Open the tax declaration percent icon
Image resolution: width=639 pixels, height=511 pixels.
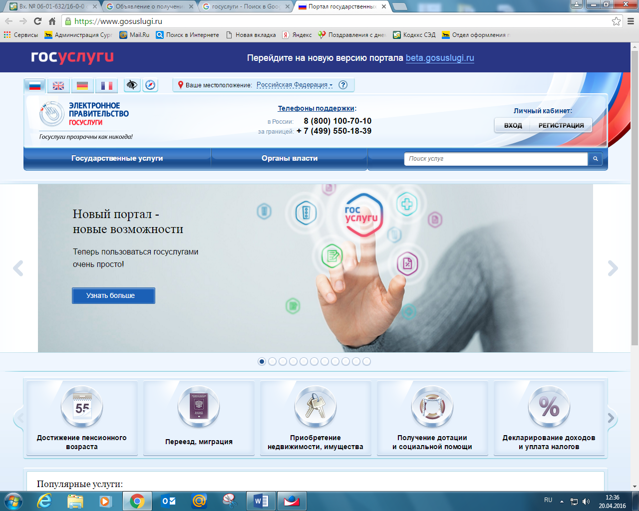coord(549,407)
